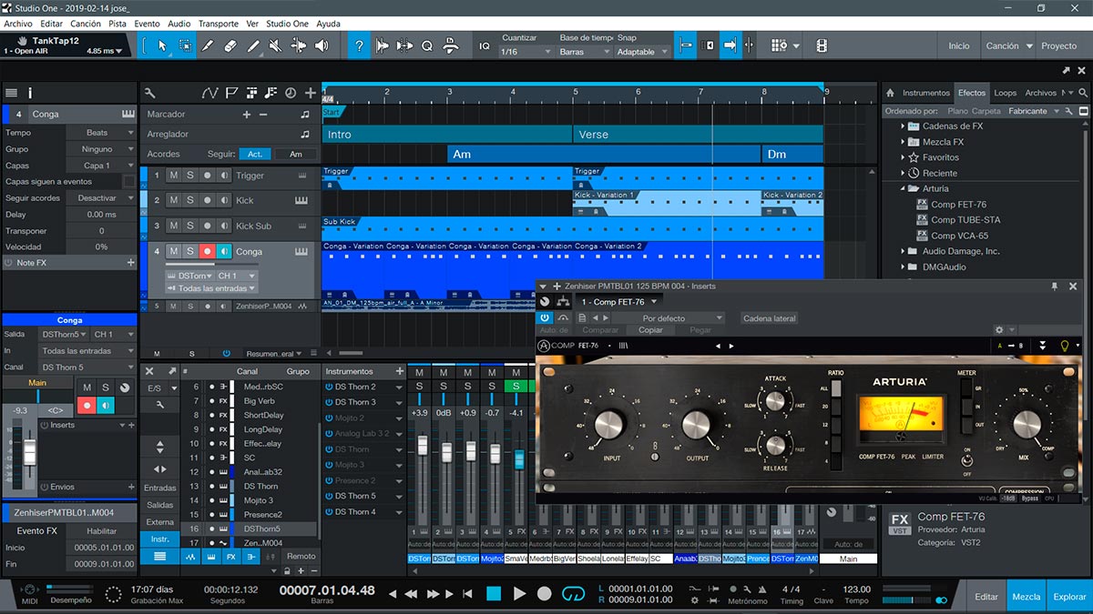Open the Base de tiempo Barras dropdown
Image resolution: width=1093 pixels, height=614 pixels.
pos(585,52)
